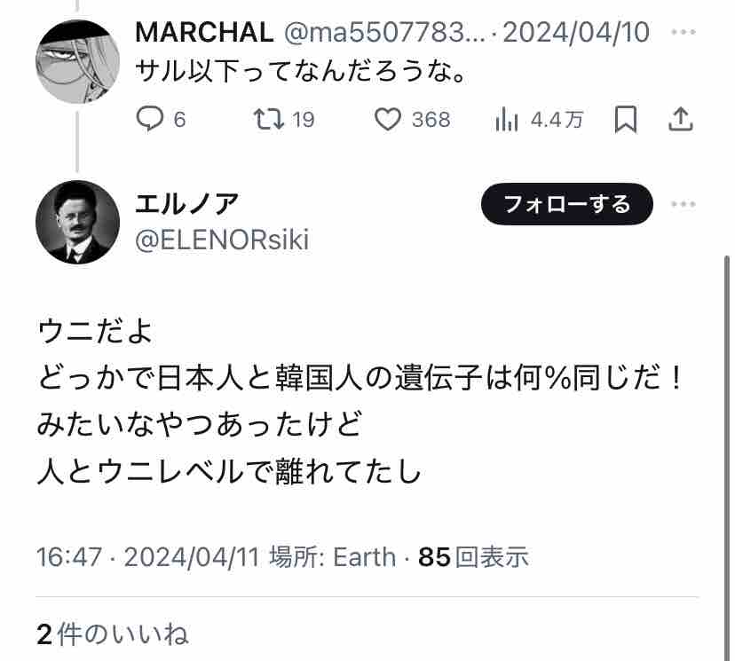Screen dimensions: 735x661
Task: Click the 16:47 · 2024/04/11 timestamp
Action: pyautogui.click(x=148, y=557)
